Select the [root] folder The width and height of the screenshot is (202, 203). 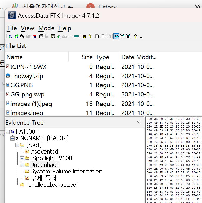pyautogui.click(x=34, y=145)
